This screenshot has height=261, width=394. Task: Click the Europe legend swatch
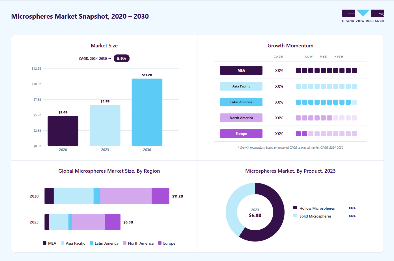[x=160, y=243]
